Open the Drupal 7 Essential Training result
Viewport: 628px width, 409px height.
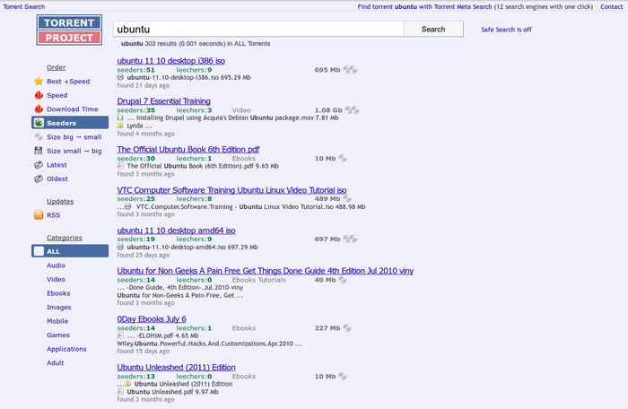(x=164, y=101)
